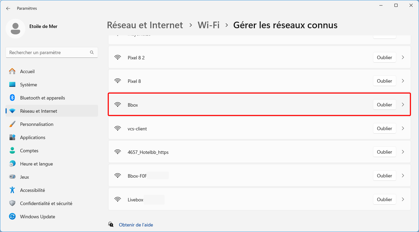419x232 pixels.
Task: Click the search magnifier icon
Action: [x=92, y=53]
